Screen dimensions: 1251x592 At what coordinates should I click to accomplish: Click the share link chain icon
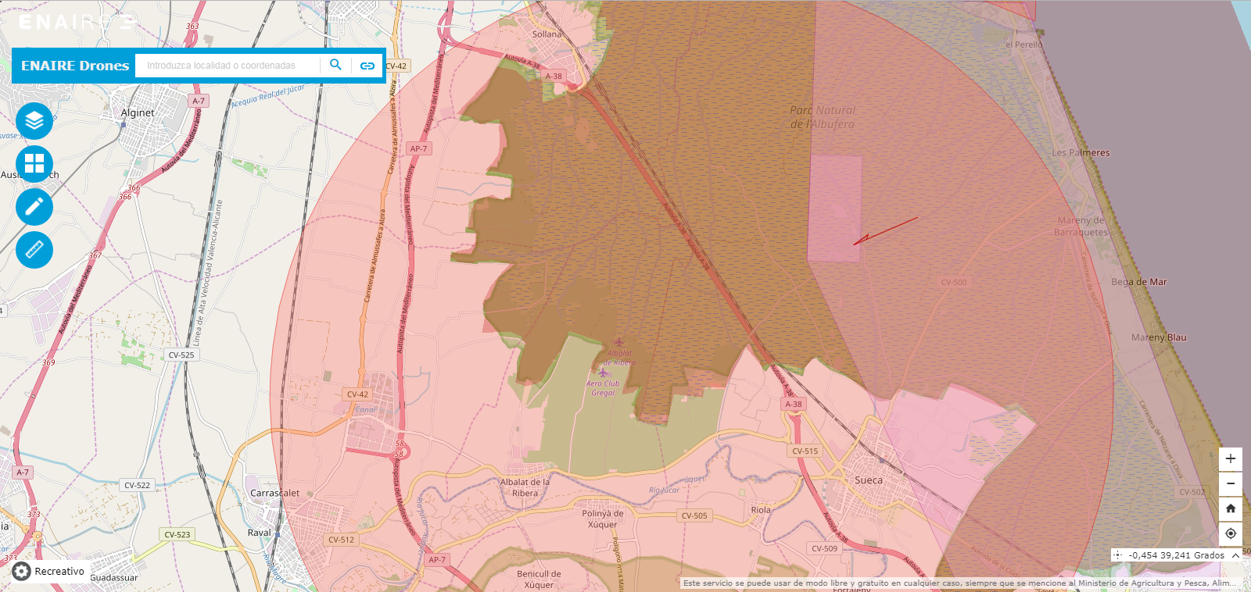[367, 66]
